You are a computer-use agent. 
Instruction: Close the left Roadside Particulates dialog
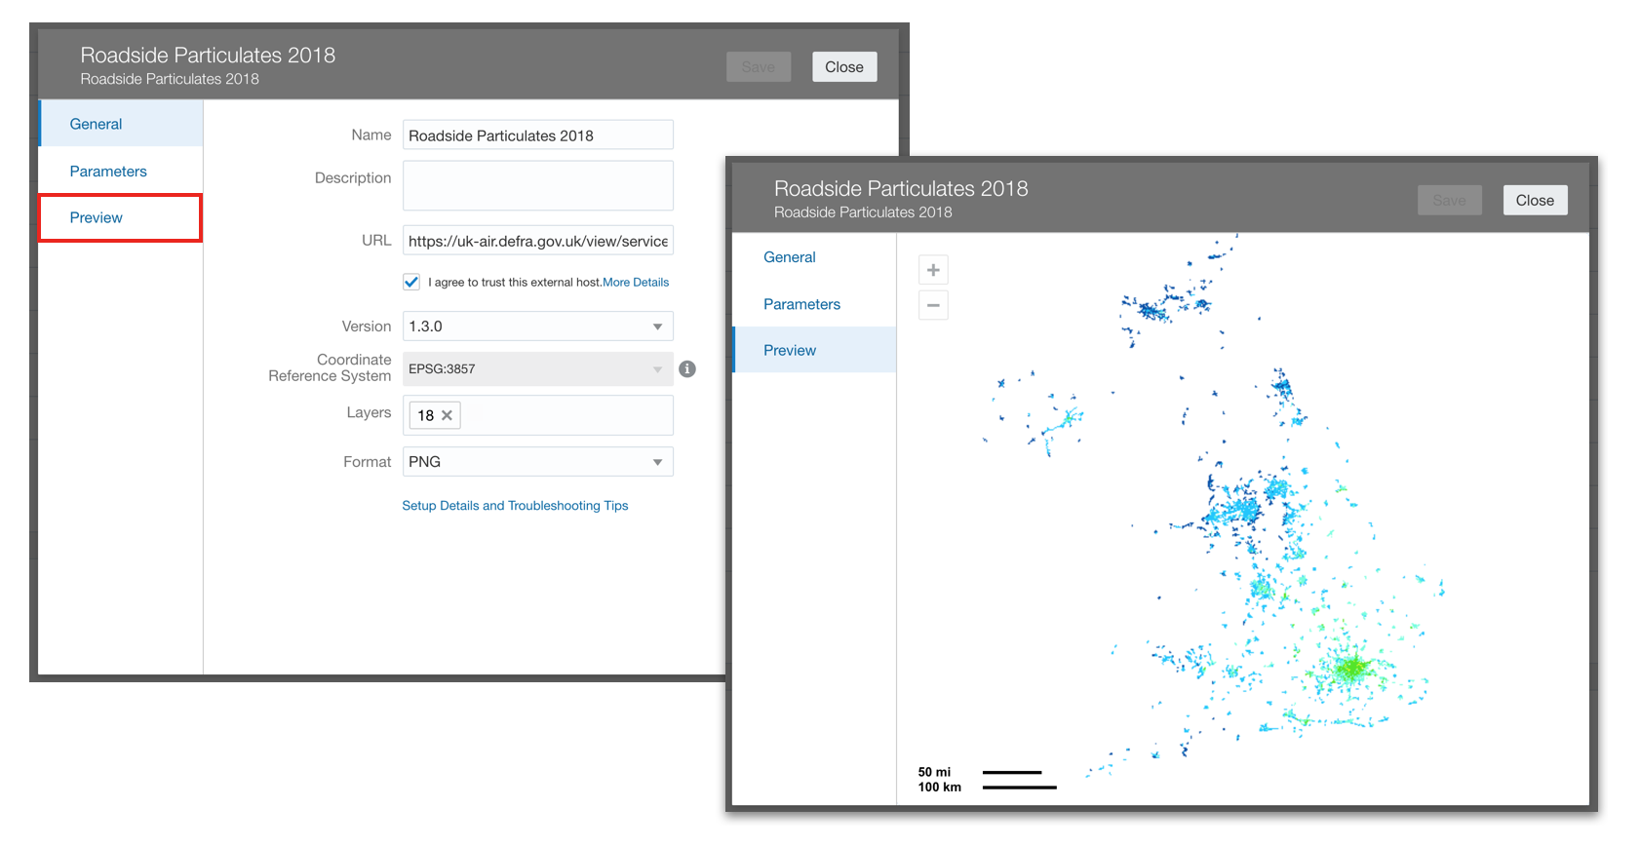click(x=843, y=67)
